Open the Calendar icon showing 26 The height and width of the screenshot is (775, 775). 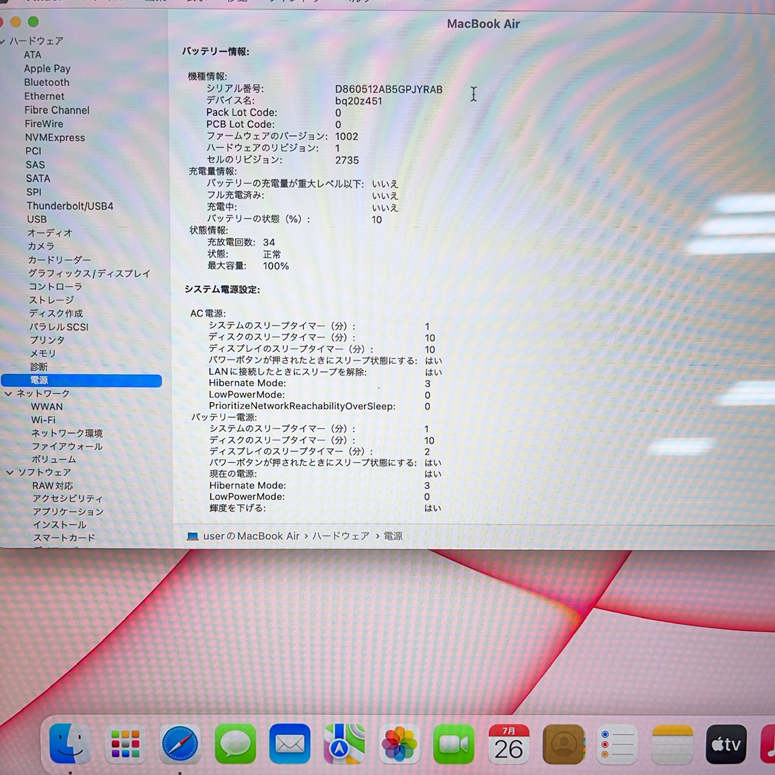click(509, 744)
